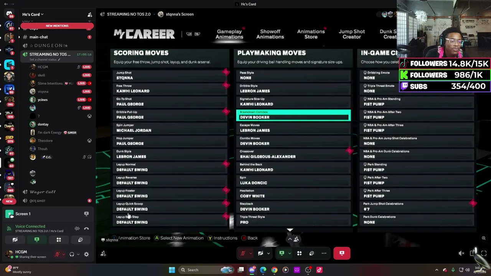Select Theodore in voice member list

(45, 141)
